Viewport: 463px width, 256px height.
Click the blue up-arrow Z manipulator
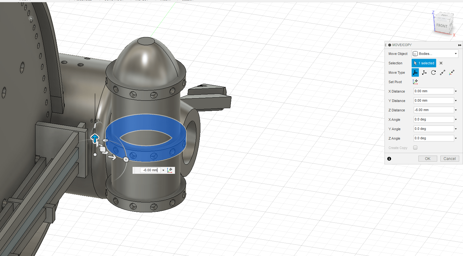coord(95,138)
